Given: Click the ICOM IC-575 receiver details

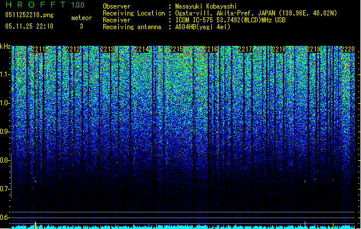Looking at the screenshot, I should pyautogui.click(x=231, y=20).
